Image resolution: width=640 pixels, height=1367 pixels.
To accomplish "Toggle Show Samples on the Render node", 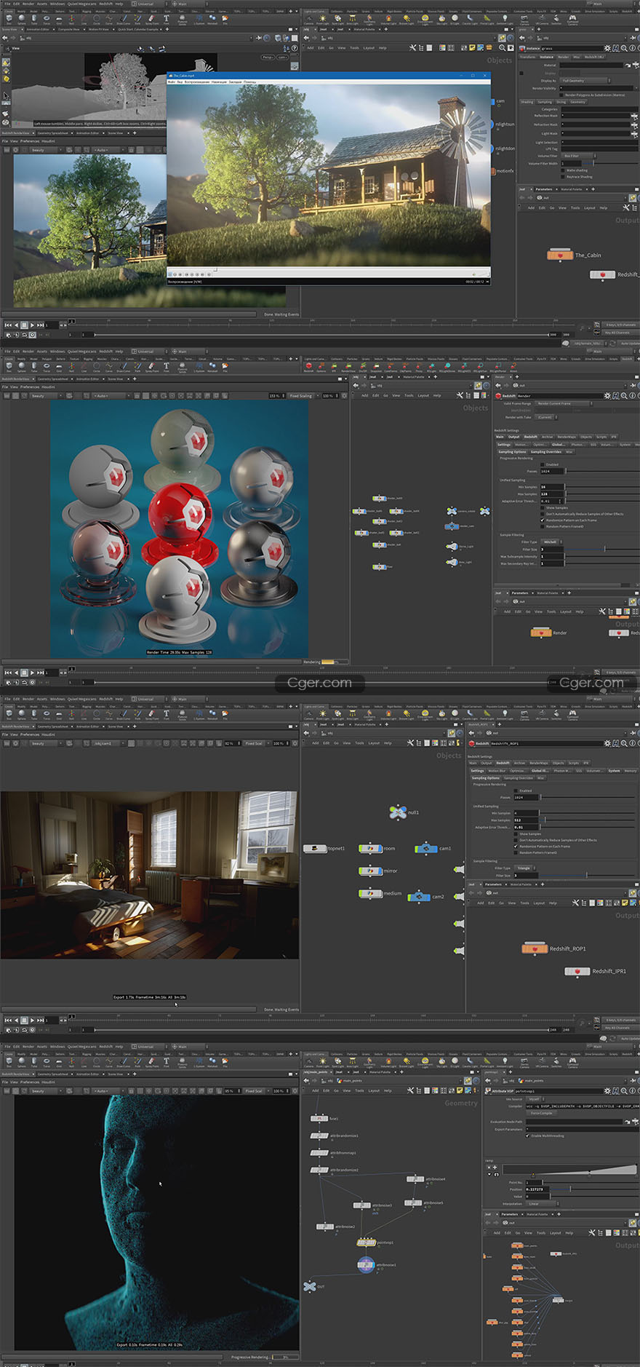I will [x=543, y=508].
